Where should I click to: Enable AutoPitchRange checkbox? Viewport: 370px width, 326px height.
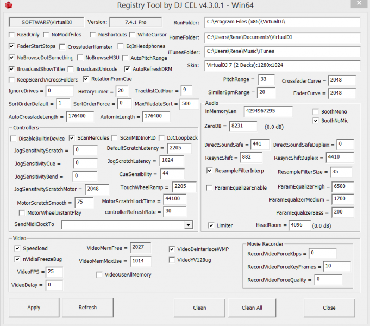[x=125, y=58]
